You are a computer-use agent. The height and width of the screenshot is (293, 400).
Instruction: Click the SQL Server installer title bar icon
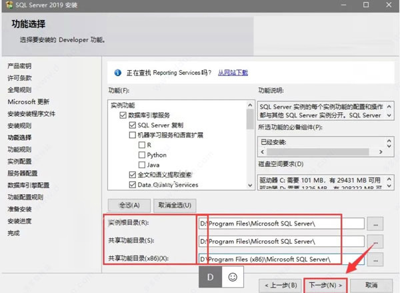tap(7, 5)
